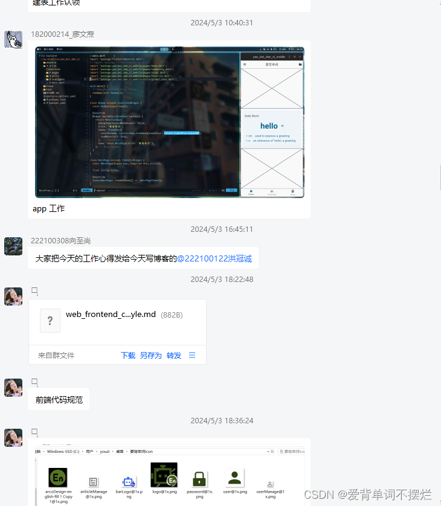This screenshot has height=506, width=441.
Task: Open avatar of 222100308向至尚
Action: pyautogui.click(x=13, y=246)
